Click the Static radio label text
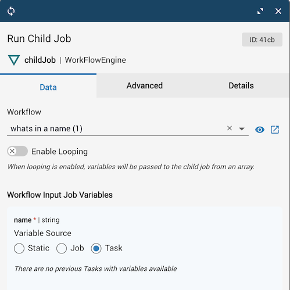 [x=38, y=248]
